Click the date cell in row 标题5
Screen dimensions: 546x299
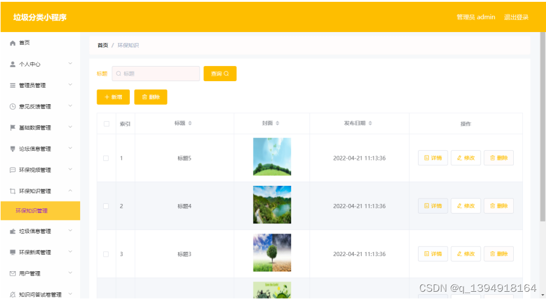tap(359, 158)
